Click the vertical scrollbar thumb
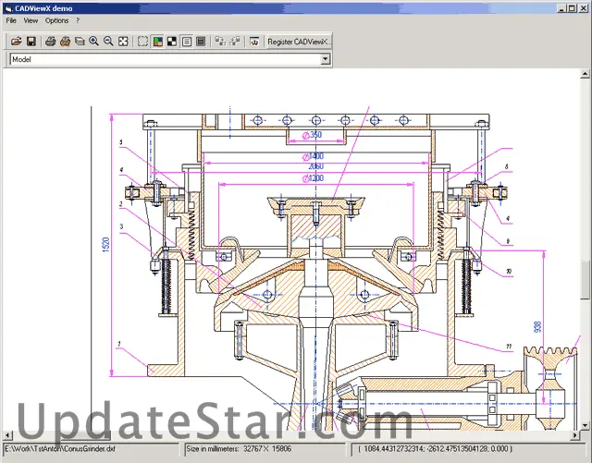592x463 pixels. click(586, 280)
